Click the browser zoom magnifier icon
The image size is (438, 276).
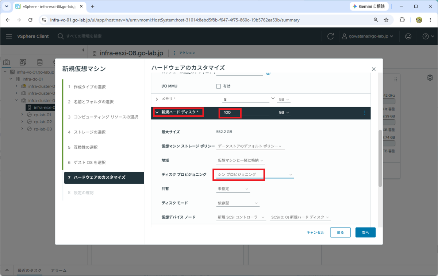click(x=376, y=20)
